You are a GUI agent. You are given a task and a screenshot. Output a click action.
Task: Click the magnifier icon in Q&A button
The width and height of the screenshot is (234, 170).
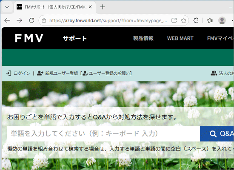(x=213, y=134)
